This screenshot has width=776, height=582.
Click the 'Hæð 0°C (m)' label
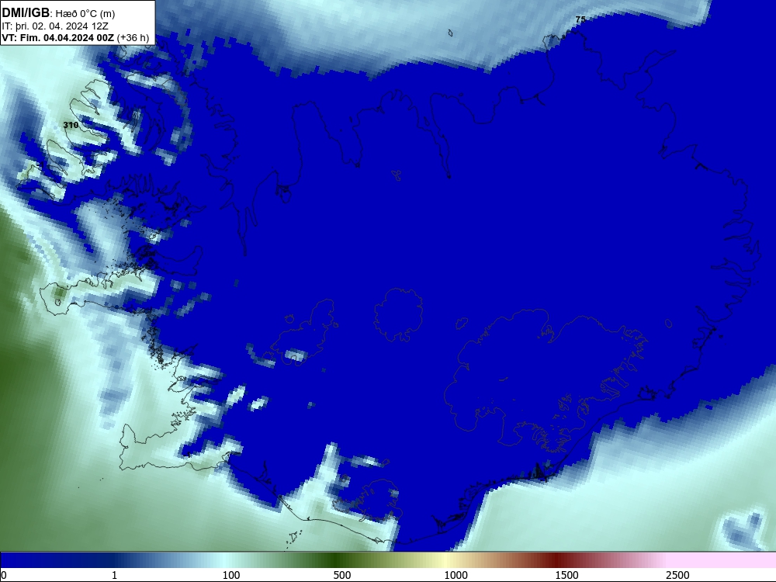coord(85,14)
